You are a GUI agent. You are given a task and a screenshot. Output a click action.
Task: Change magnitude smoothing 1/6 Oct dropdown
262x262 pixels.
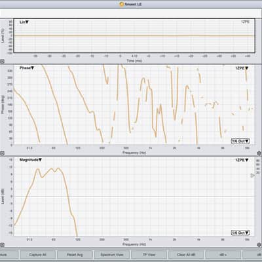[x=240, y=233]
